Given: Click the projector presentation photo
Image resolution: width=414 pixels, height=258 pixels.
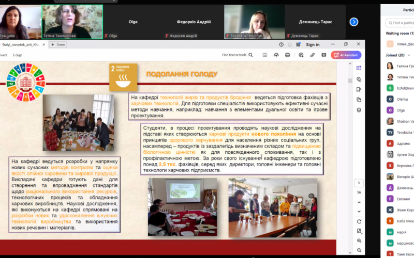Looking at the screenshot, I should tap(183, 207).
